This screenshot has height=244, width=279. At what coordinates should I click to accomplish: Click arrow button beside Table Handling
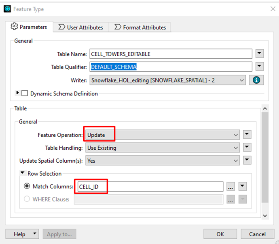pos(247,148)
